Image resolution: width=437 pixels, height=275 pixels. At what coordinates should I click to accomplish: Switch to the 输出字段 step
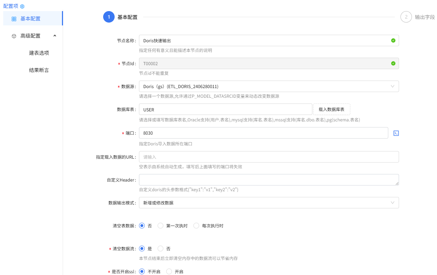[424, 17]
